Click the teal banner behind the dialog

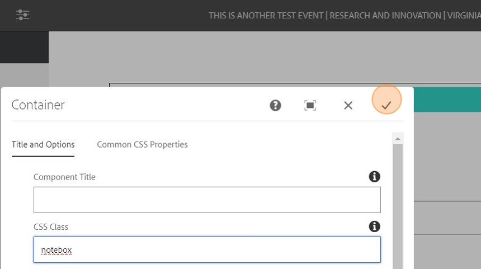coord(447,100)
